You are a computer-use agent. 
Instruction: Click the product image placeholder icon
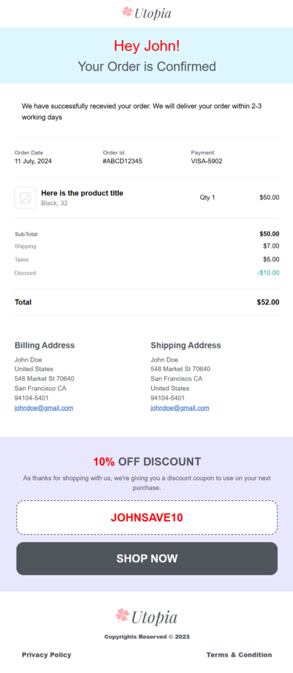pyautogui.click(x=26, y=198)
